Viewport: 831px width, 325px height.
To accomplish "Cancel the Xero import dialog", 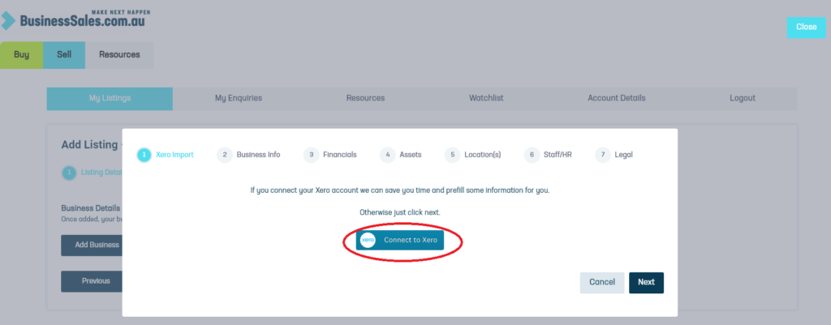I will pyautogui.click(x=602, y=283).
